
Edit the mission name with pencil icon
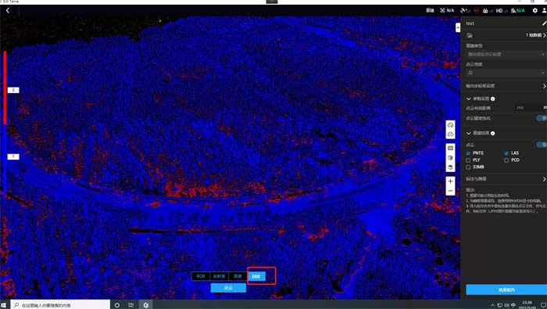click(544, 23)
